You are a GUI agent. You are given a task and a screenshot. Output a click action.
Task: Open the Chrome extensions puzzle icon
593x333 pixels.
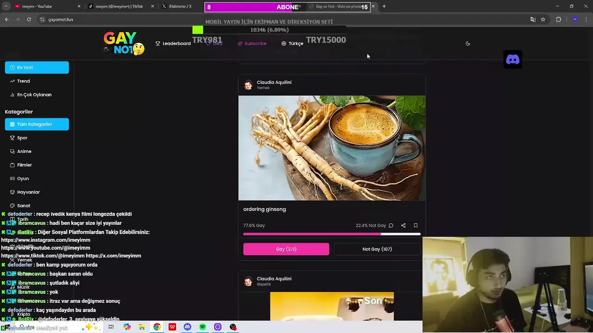point(558,19)
